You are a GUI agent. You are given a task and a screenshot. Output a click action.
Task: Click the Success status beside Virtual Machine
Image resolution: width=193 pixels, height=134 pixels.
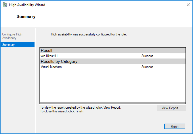pos(147,67)
